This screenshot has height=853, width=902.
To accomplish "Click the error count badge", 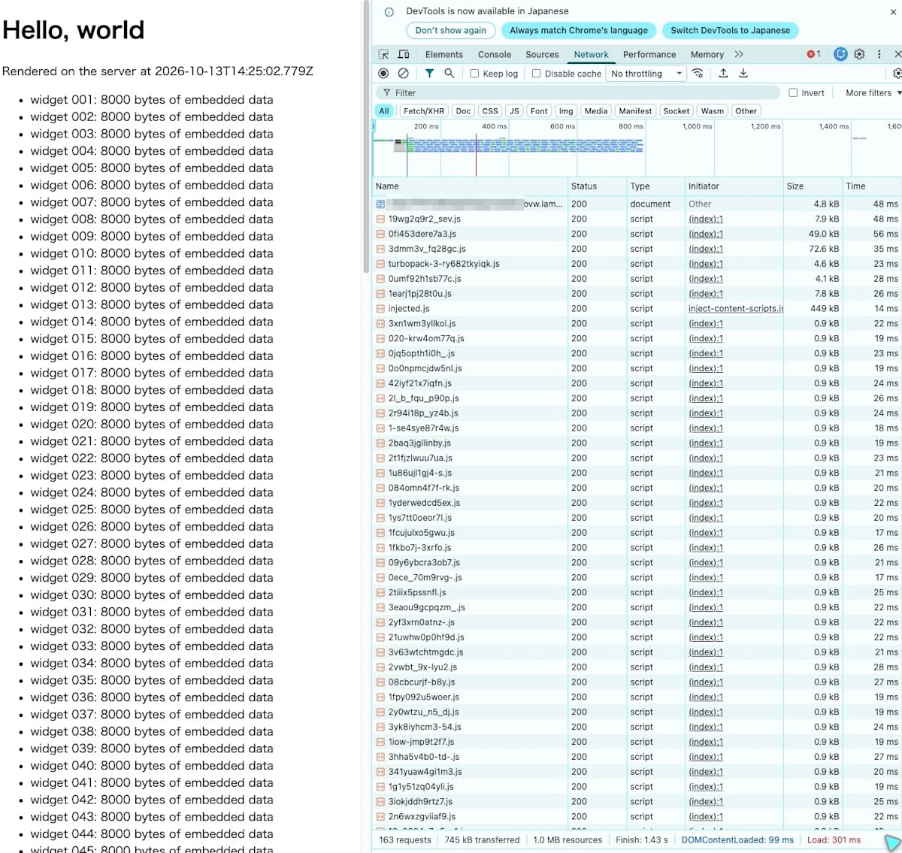I will click(x=813, y=54).
